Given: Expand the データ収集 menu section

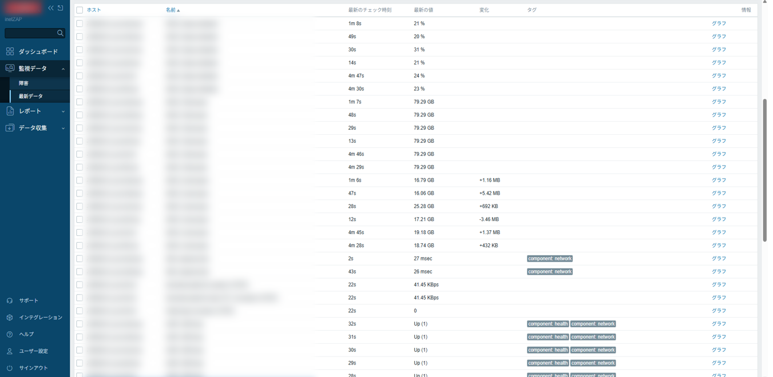Looking at the screenshot, I should click(x=63, y=129).
